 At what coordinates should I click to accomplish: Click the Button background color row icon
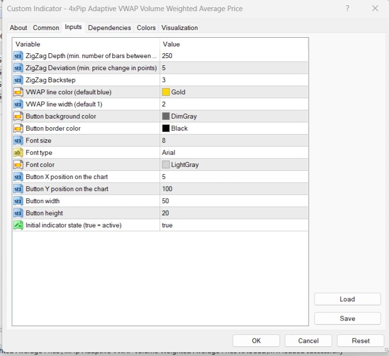(18, 117)
